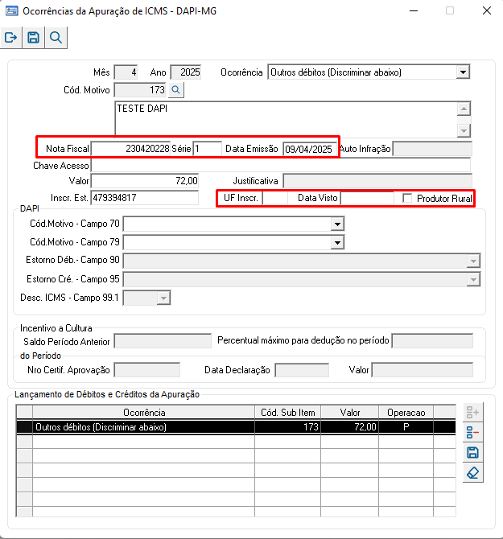This screenshot has height=539, width=503.
Task: Click the Valor column header in grid
Action: [x=349, y=412]
